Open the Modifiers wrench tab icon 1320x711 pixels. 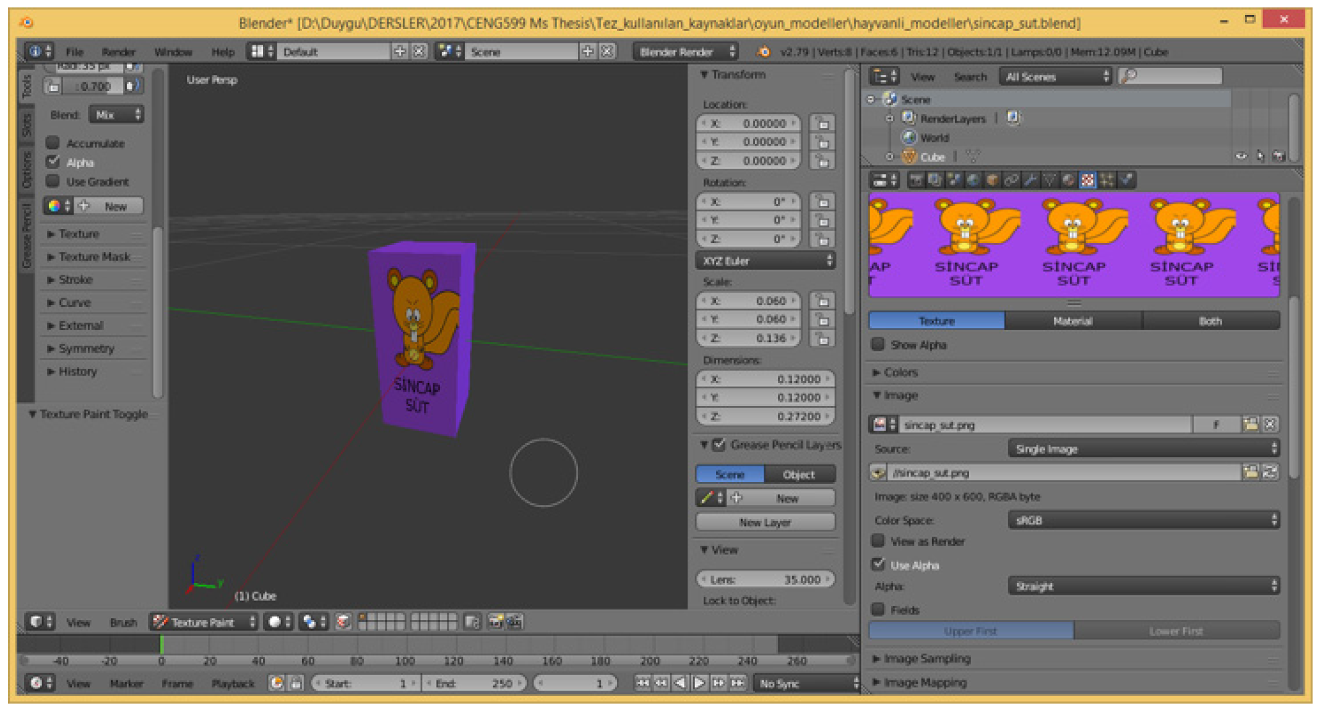pyautogui.click(x=1030, y=180)
